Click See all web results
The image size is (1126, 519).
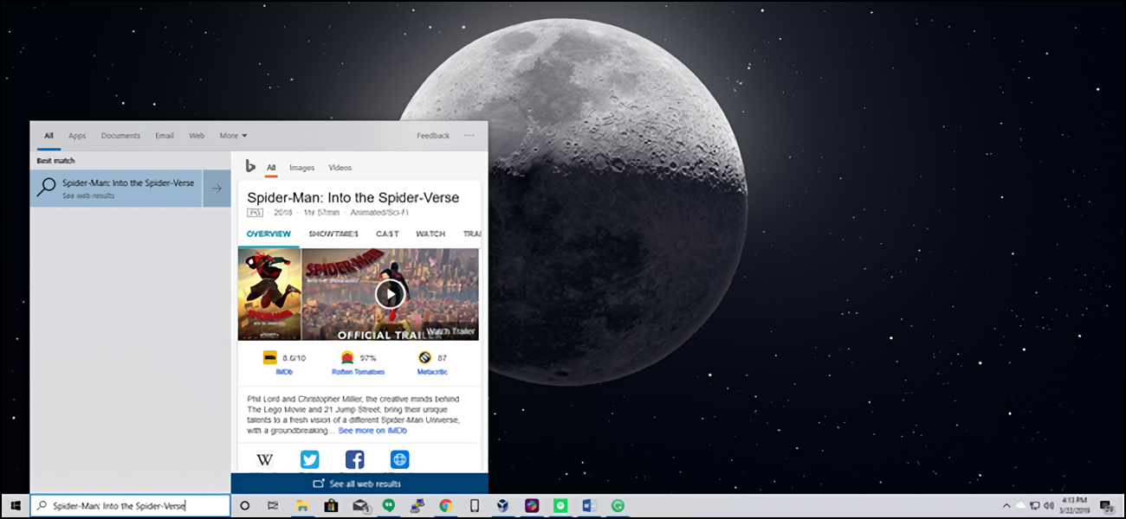click(x=359, y=484)
